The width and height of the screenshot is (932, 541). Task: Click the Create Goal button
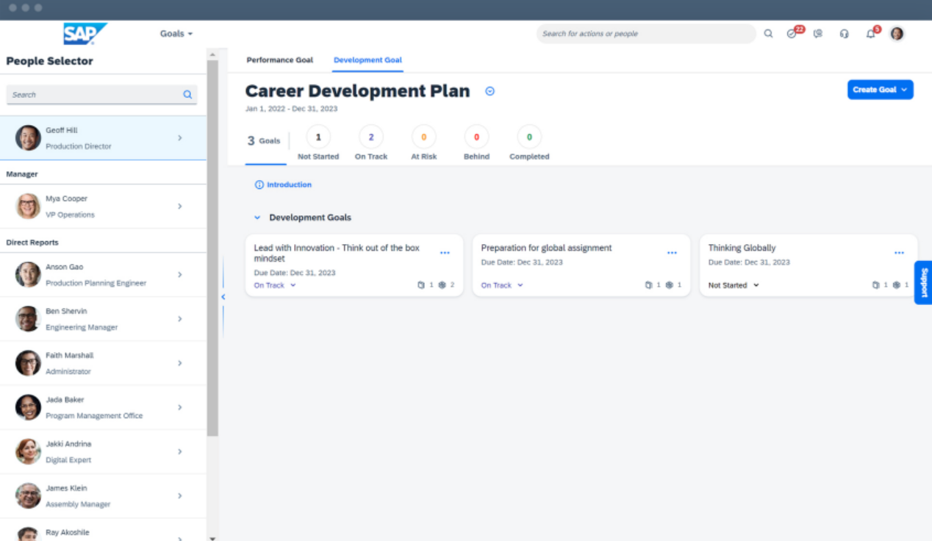click(880, 88)
